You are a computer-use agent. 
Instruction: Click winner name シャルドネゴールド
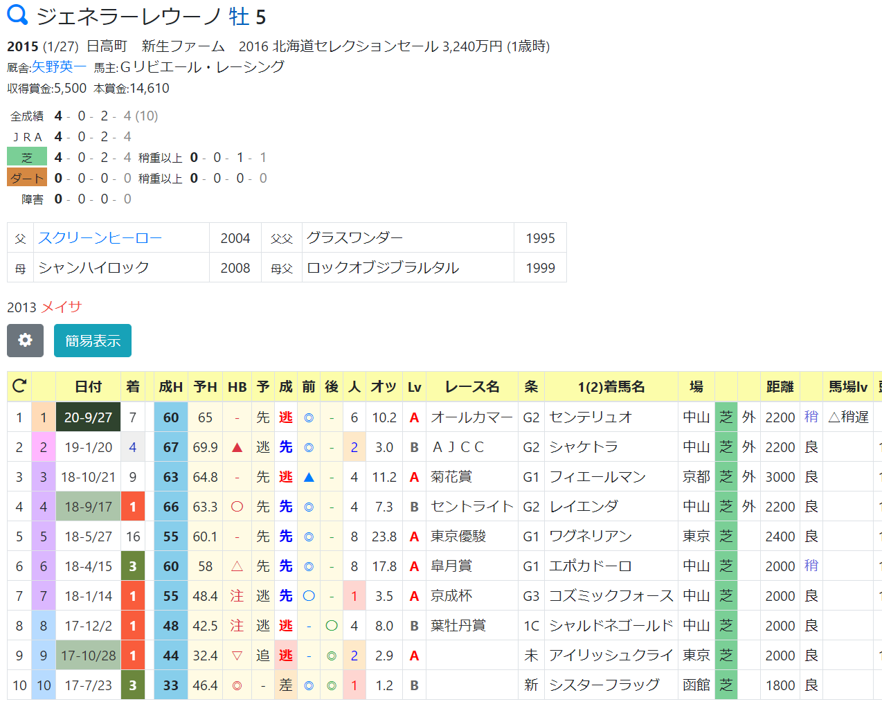click(x=611, y=625)
